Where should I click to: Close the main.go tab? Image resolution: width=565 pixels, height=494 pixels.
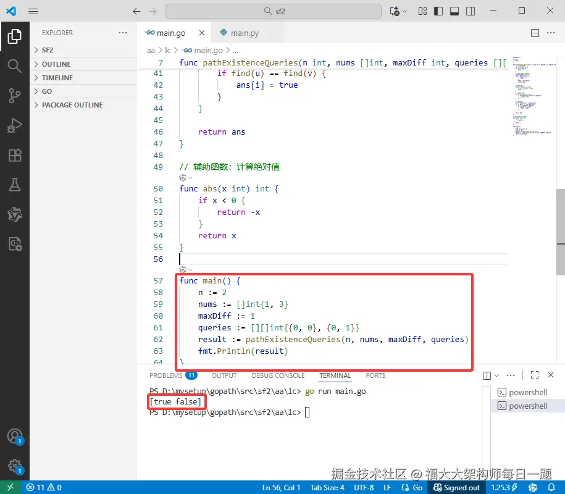point(202,33)
